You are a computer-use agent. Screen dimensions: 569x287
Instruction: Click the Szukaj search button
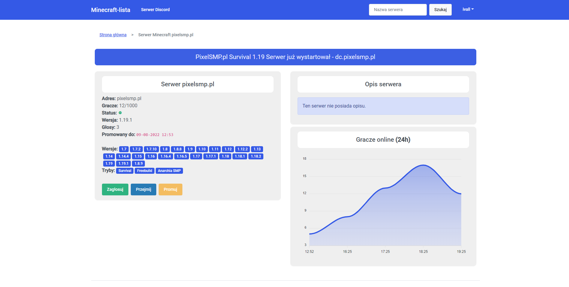(x=440, y=10)
